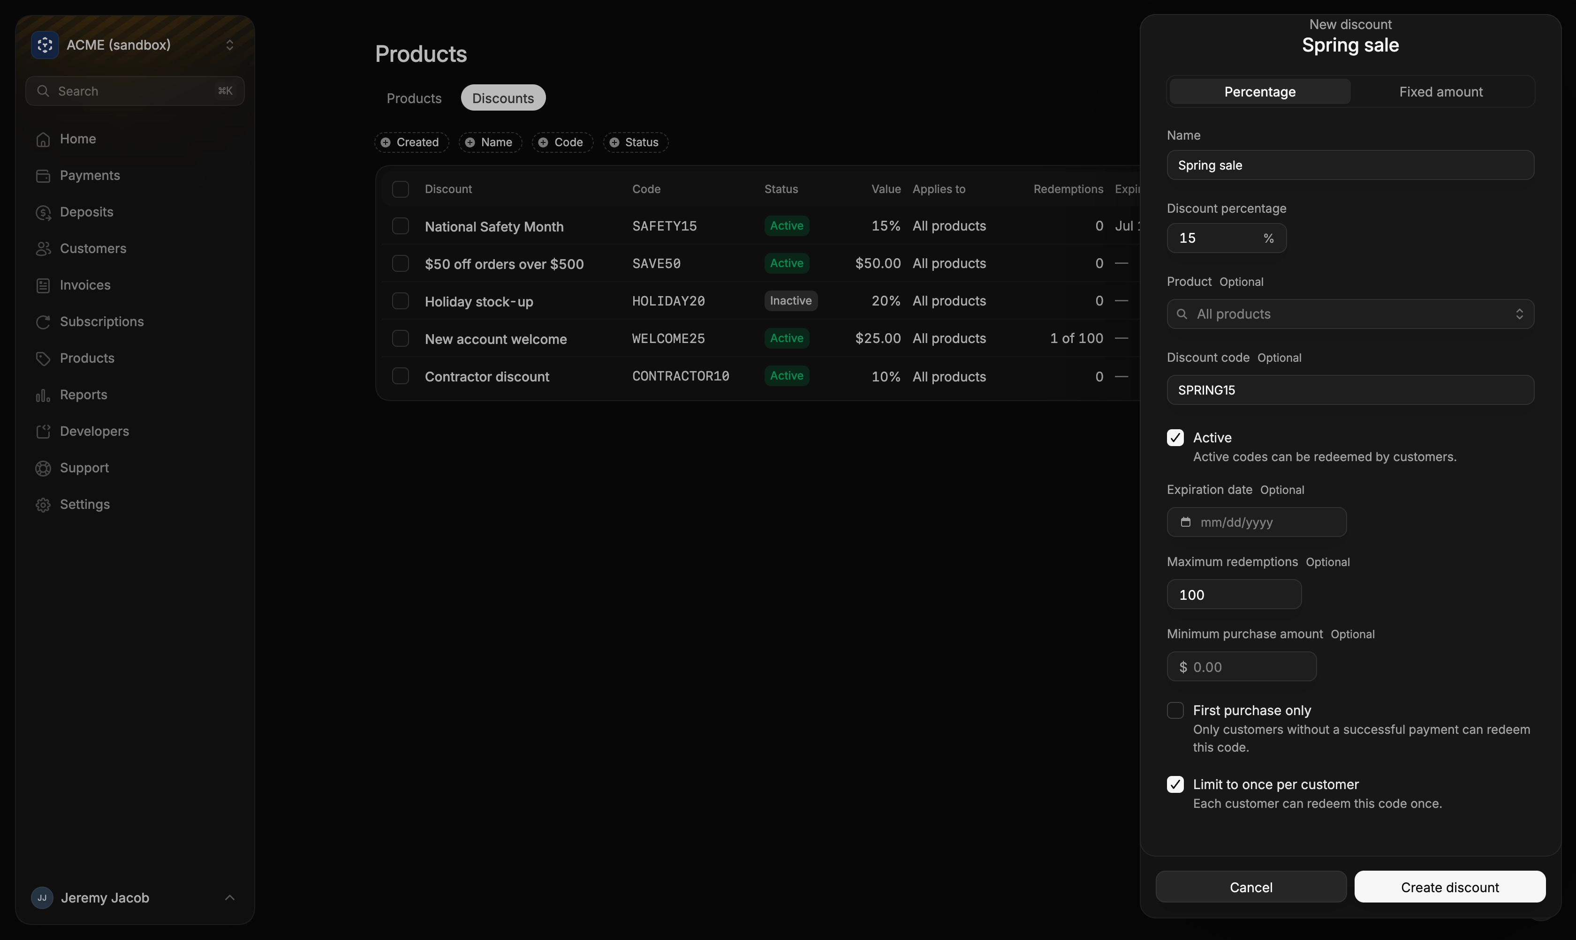Click the Invoices document icon
Screen dimensions: 1576x940
43,286
